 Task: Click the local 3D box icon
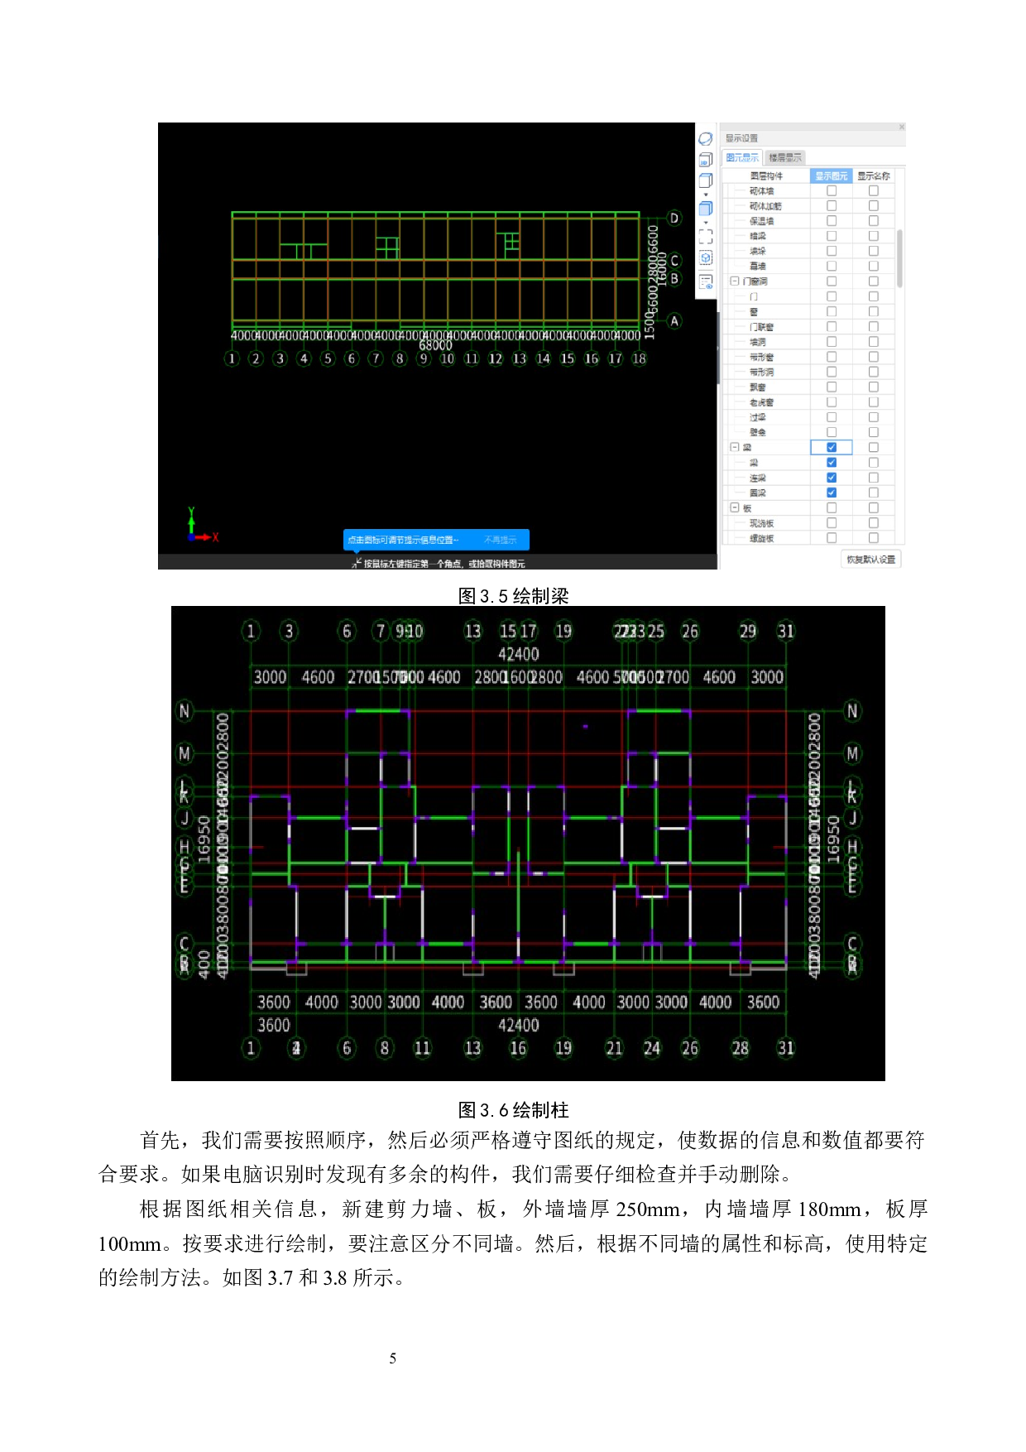click(706, 258)
